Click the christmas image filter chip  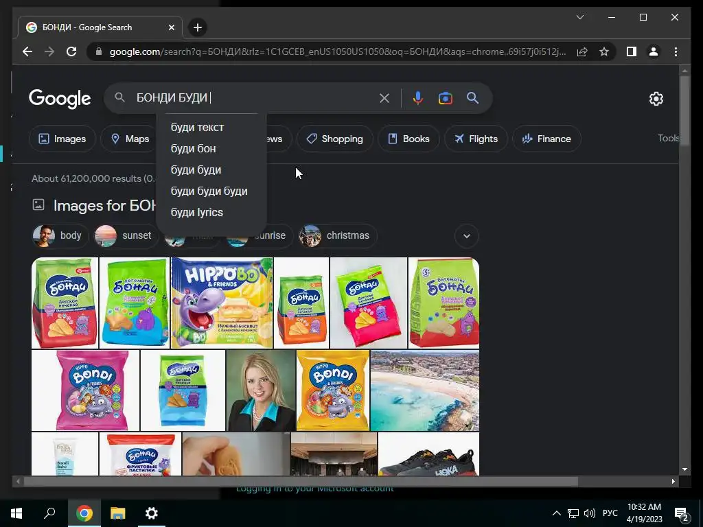point(338,236)
